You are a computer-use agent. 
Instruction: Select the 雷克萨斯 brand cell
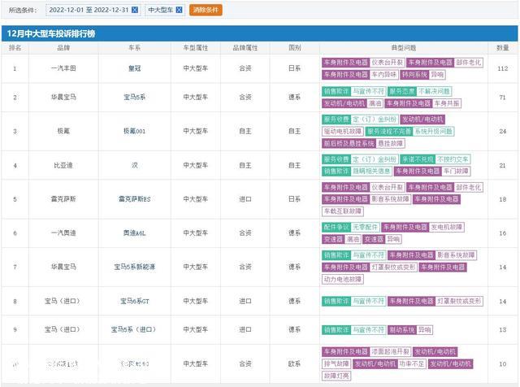click(x=63, y=199)
